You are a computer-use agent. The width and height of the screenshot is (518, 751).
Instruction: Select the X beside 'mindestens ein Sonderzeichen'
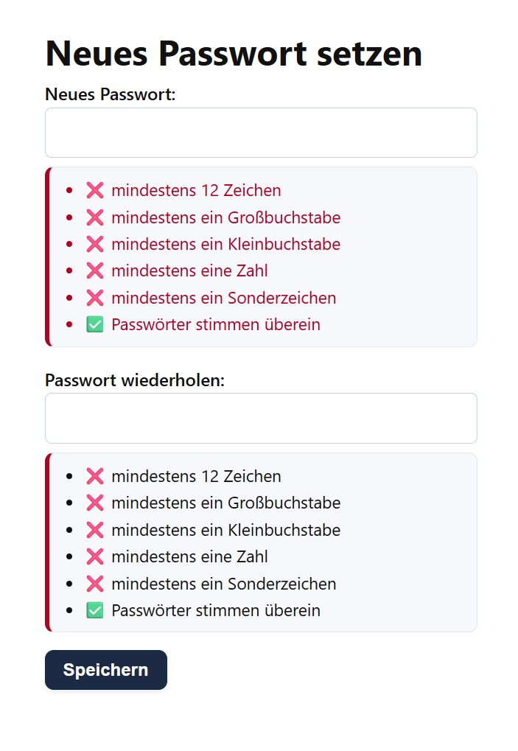click(94, 298)
